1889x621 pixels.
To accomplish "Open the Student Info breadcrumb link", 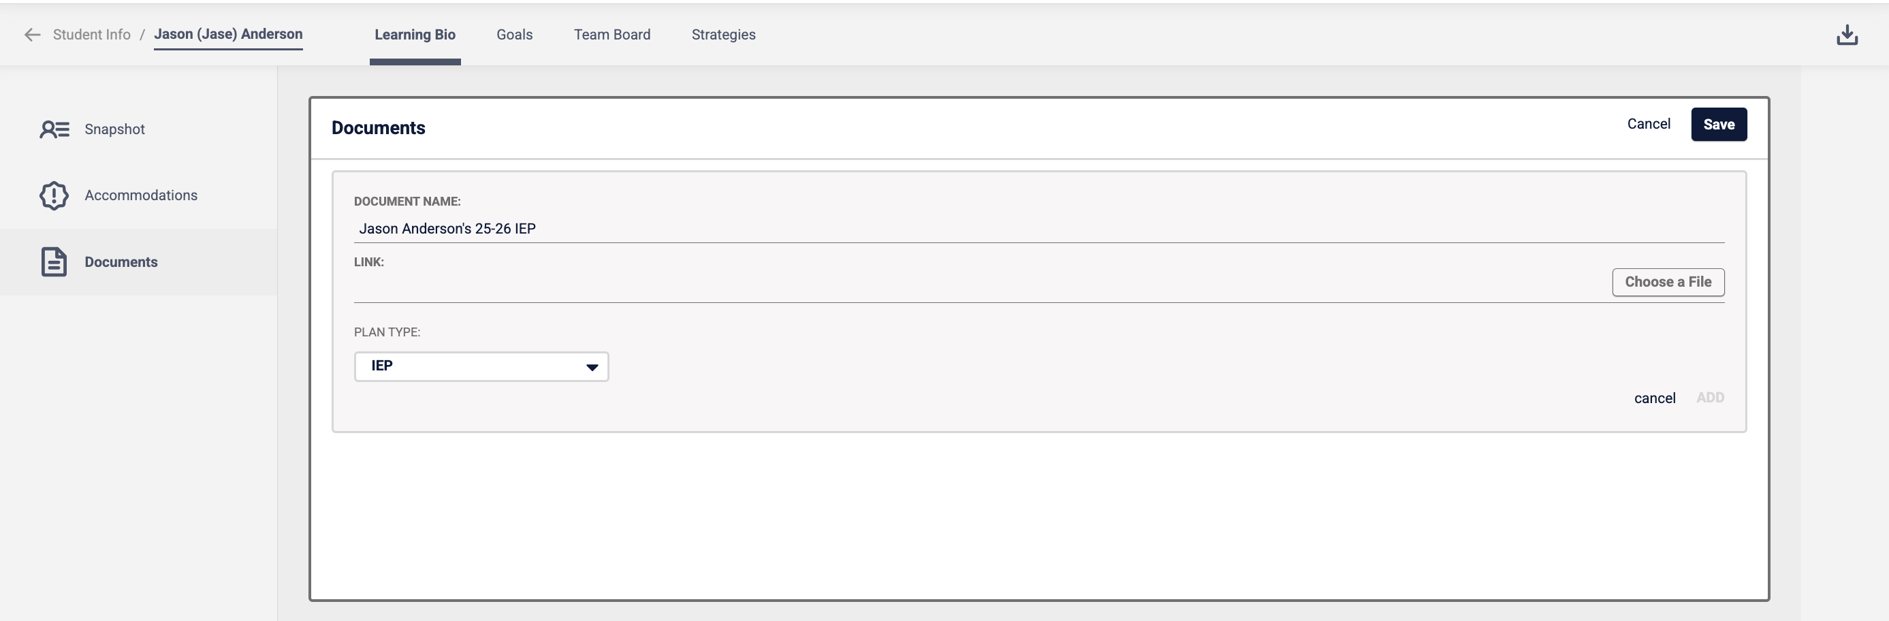I will click(x=92, y=35).
